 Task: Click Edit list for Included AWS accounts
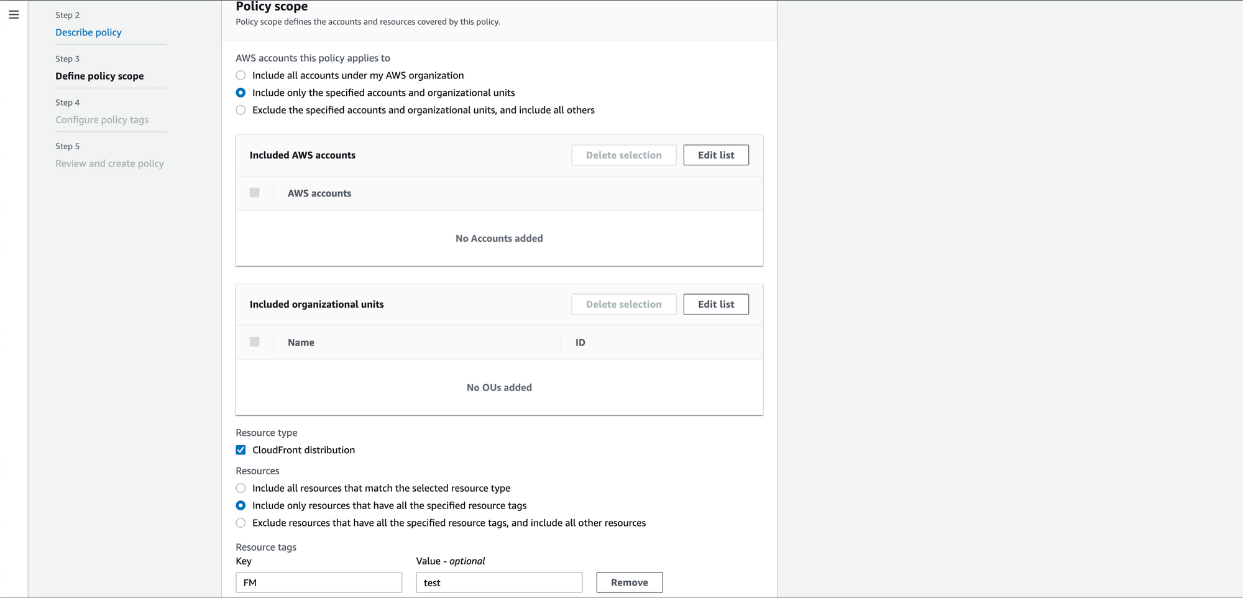coord(716,155)
